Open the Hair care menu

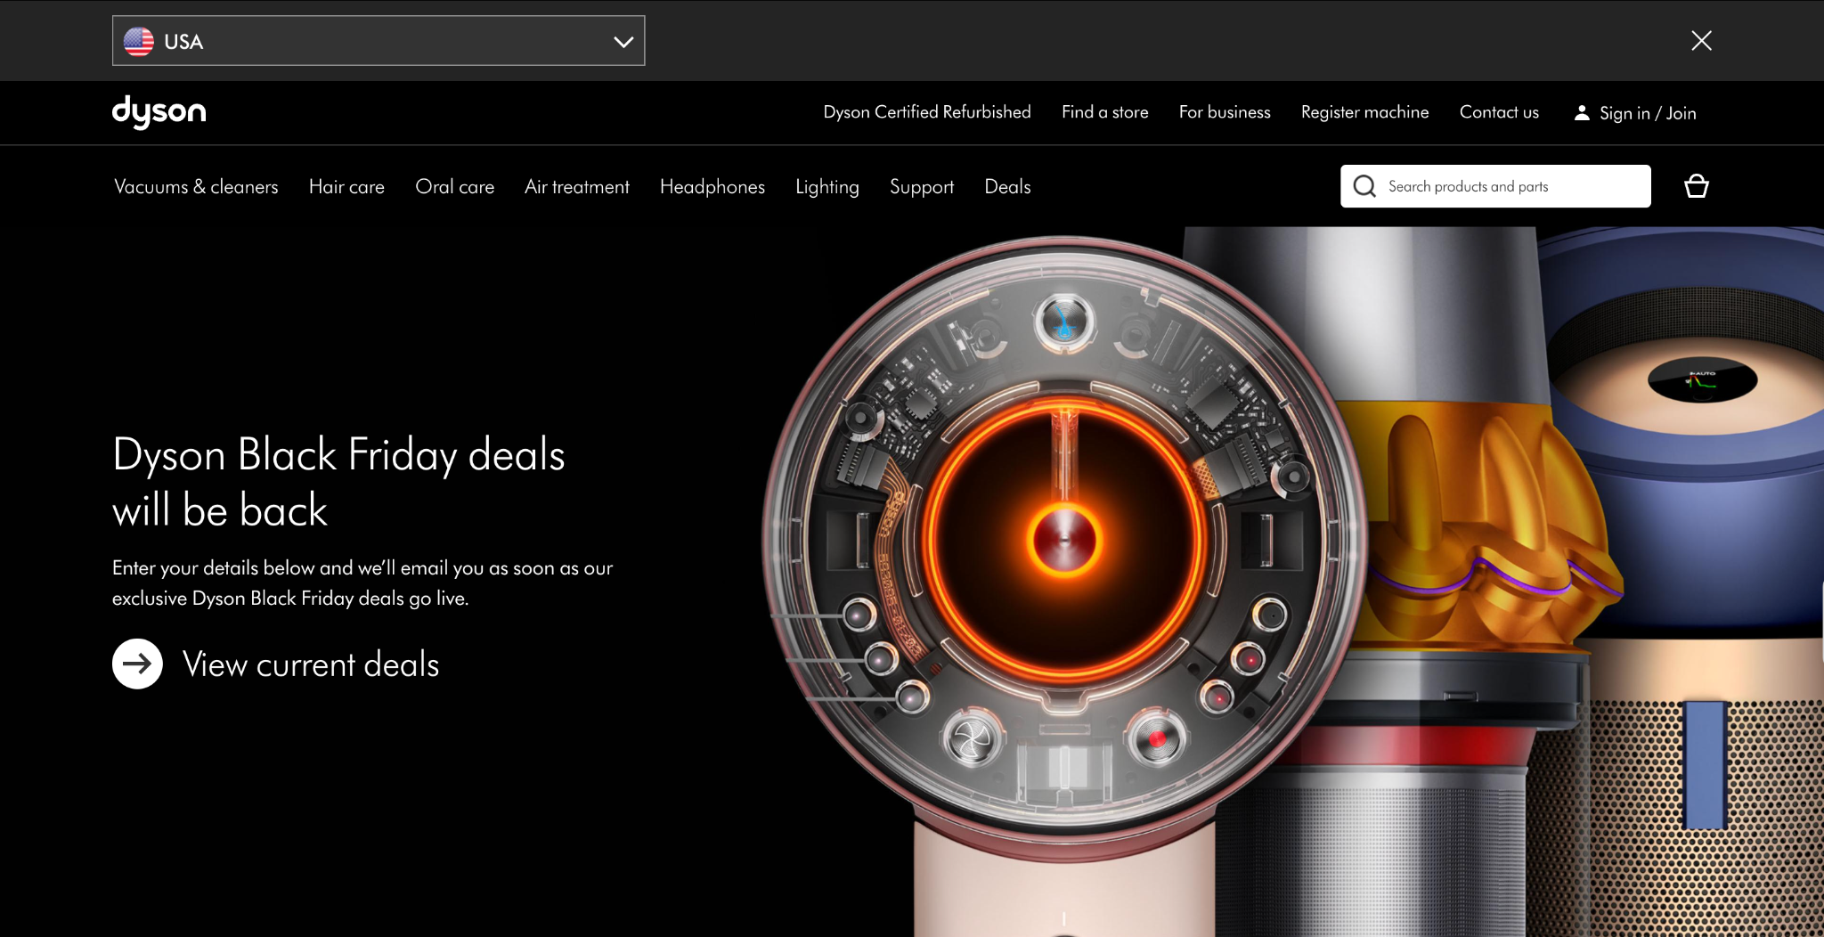tap(346, 187)
